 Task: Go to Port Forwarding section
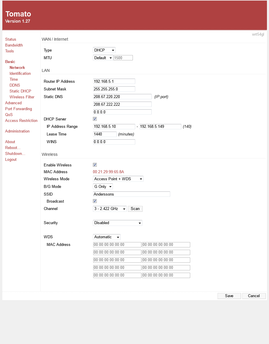coord(19,109)
